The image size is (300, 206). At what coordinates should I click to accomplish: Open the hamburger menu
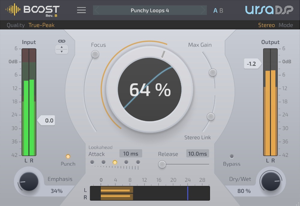click(81, 10)
